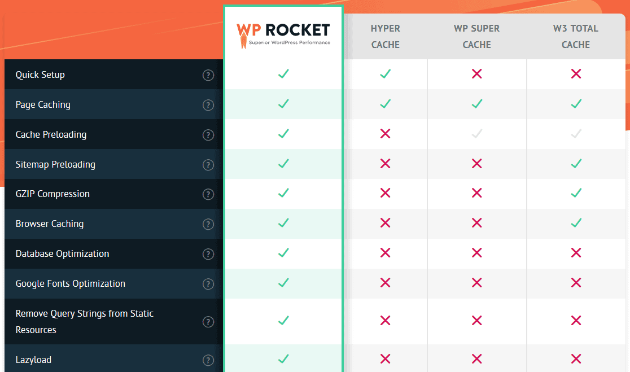Open the help icon for Database Optimization

(208, 254)
